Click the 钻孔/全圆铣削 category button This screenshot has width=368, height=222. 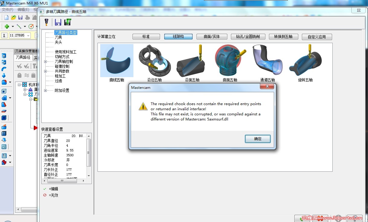pyautogui.click(x=248, y=36)
